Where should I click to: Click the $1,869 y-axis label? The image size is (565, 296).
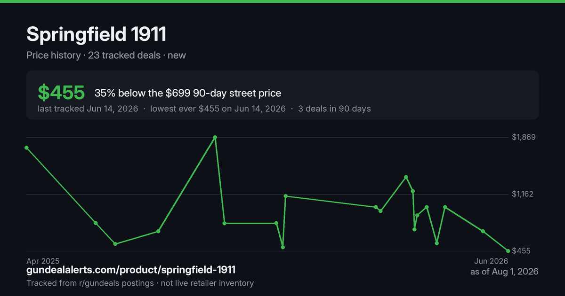point(524,137)
